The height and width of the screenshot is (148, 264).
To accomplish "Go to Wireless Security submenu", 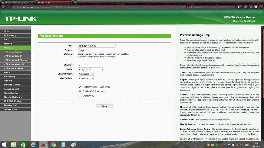I will 16,56.
